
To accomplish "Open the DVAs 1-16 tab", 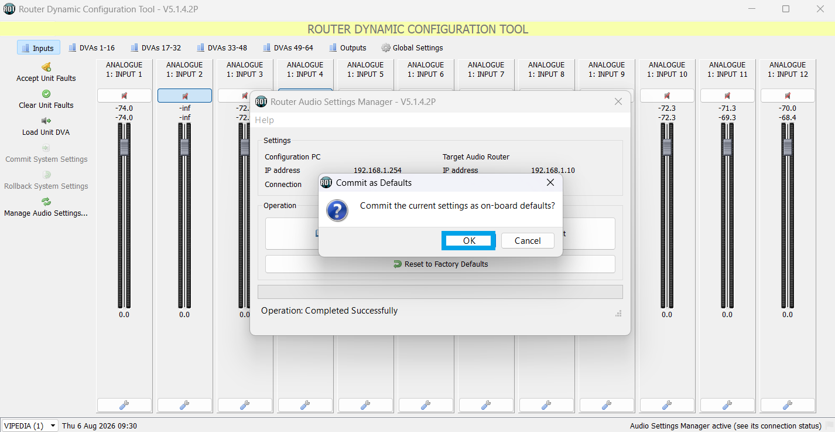I will coord(92,47).
